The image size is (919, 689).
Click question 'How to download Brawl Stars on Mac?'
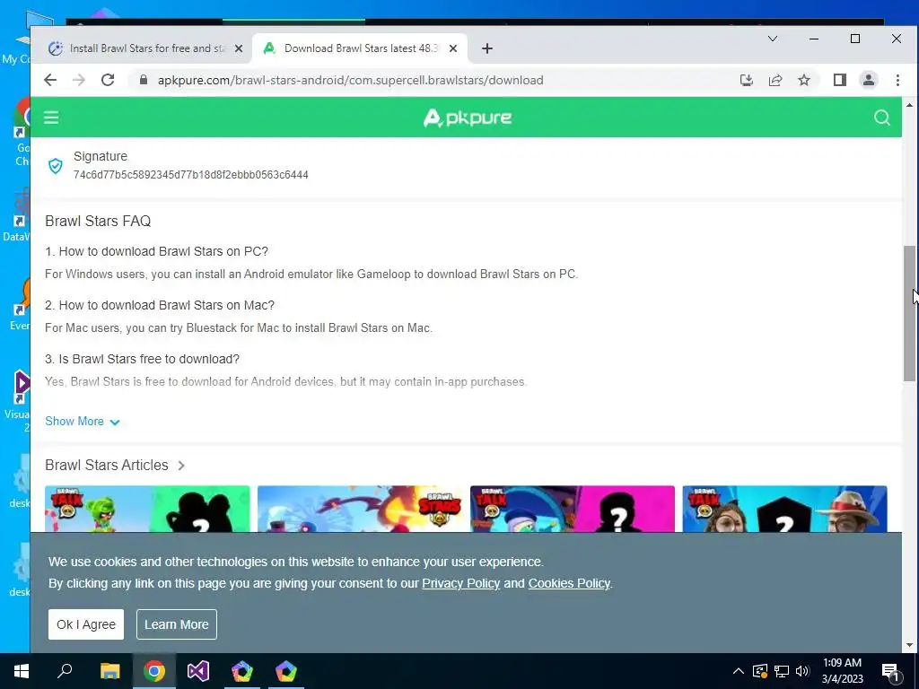pos(160,305)
